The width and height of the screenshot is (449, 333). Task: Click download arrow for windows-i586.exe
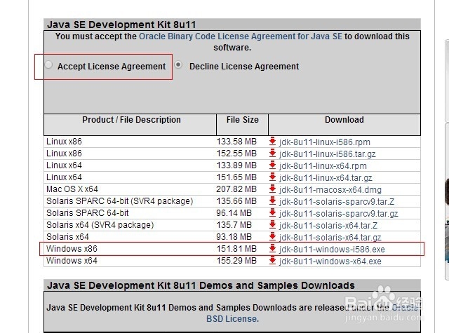[x=273, y=249]
